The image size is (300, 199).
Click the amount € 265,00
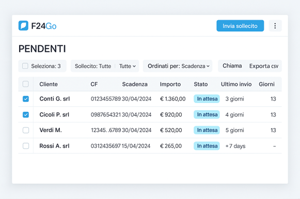[x=171, y=146]
